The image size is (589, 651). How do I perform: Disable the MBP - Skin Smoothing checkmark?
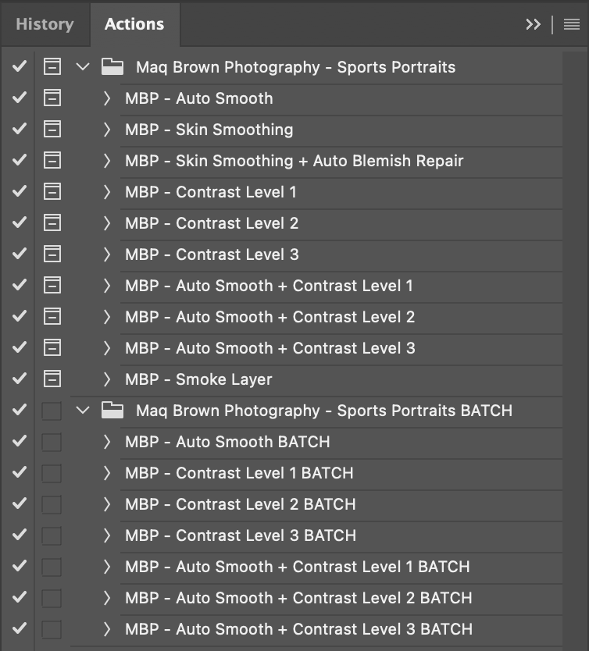(x=19, y=128)
